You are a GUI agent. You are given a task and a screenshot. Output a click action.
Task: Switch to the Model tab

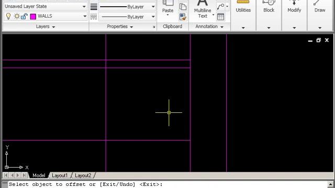point(39,175)
